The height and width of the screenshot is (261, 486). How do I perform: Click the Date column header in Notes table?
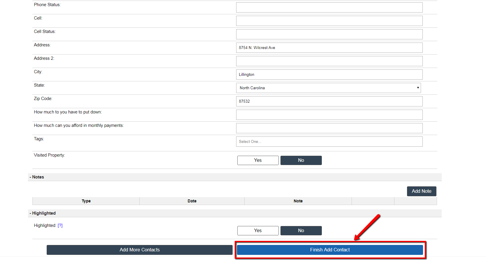192,201
